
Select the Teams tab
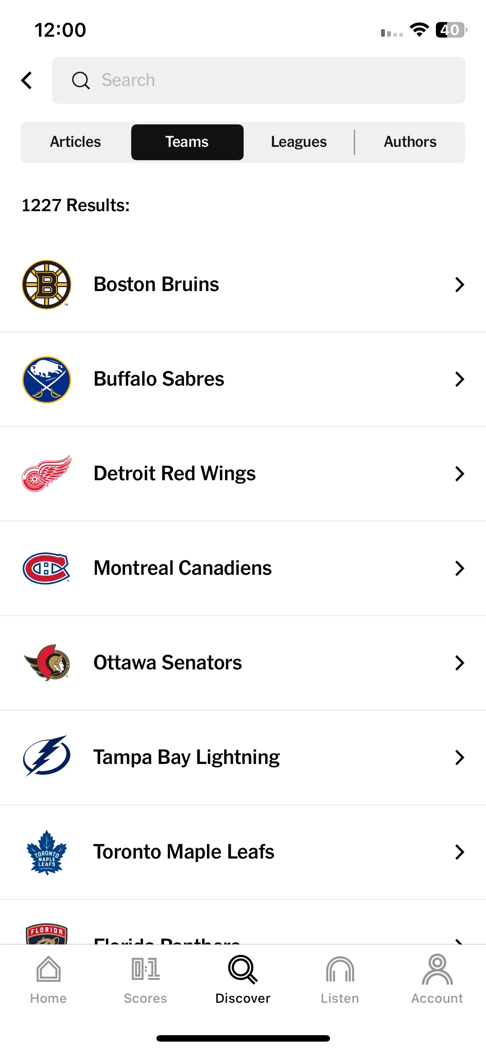click(187, 142)
